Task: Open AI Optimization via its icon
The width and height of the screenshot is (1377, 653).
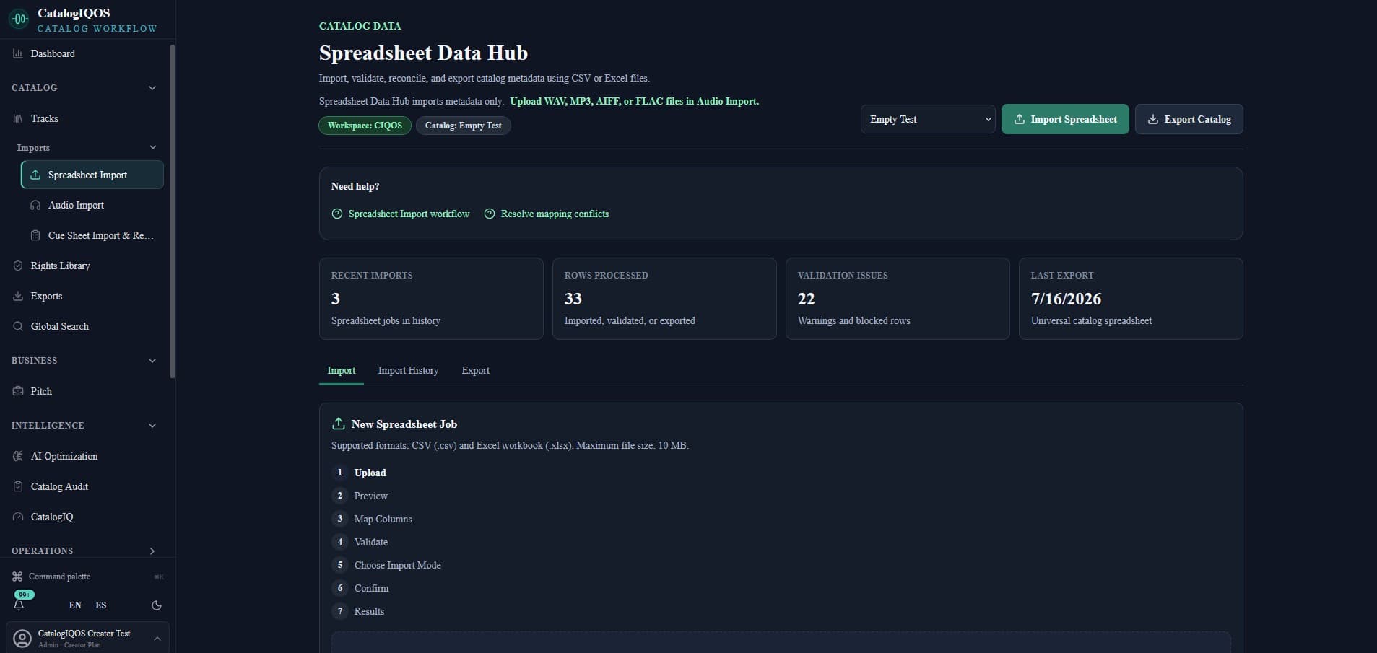Action: tap(18, 457)
